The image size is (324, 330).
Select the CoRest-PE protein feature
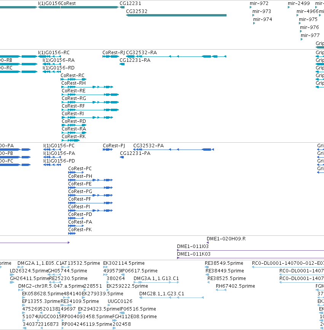pos(91,188)
